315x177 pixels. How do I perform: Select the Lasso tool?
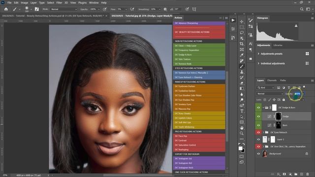242,33
